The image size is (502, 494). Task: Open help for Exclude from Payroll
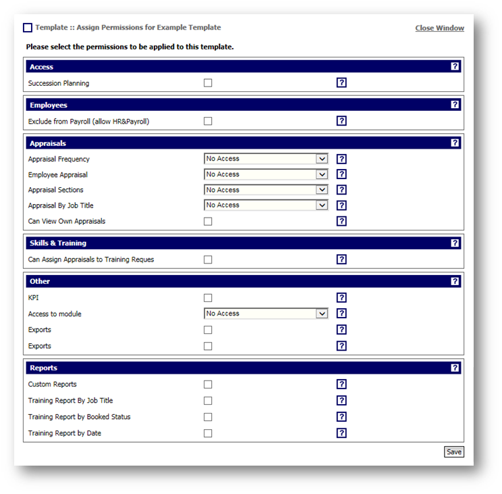[x=341, y=121]
